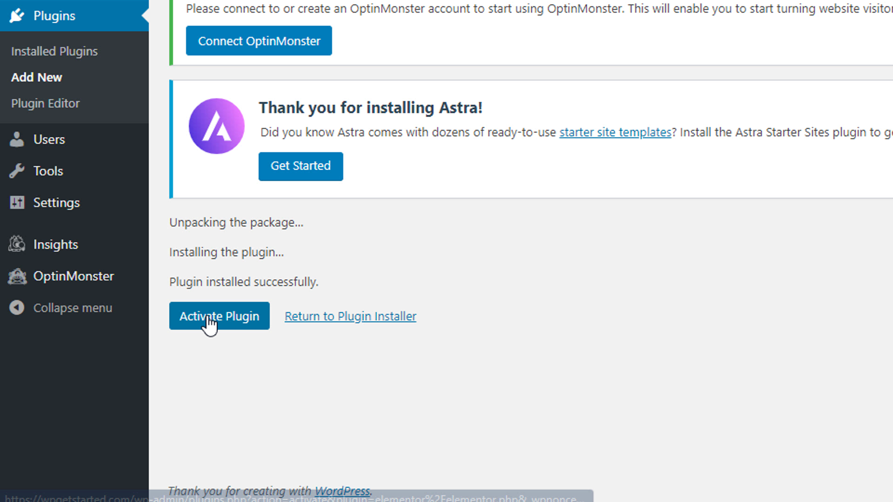
Task: Click the WordPress footer link
Action: [342, 491]
